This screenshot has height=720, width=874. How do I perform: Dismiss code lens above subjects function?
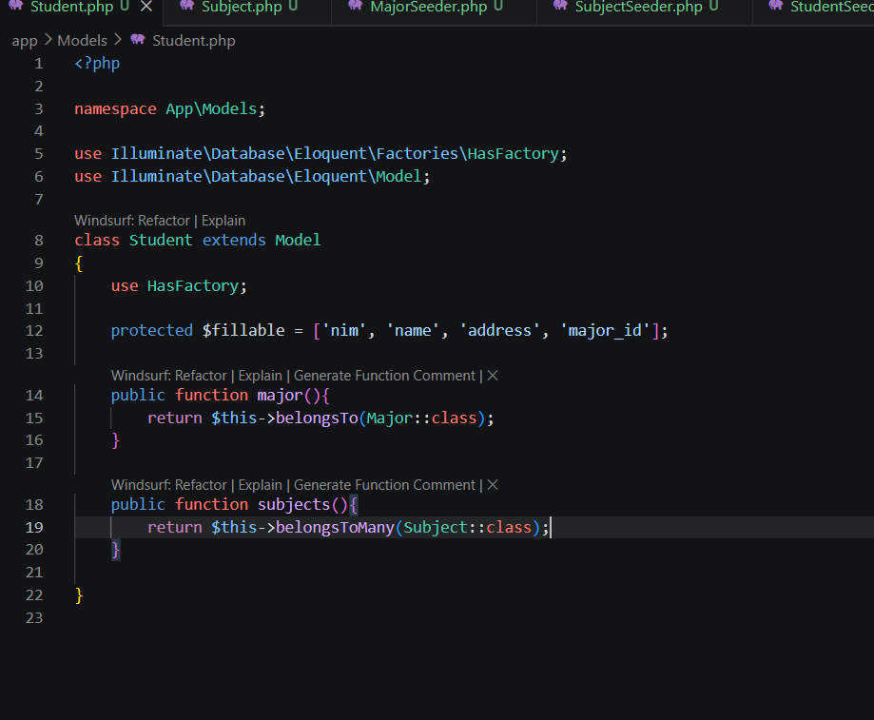[493, 485]
